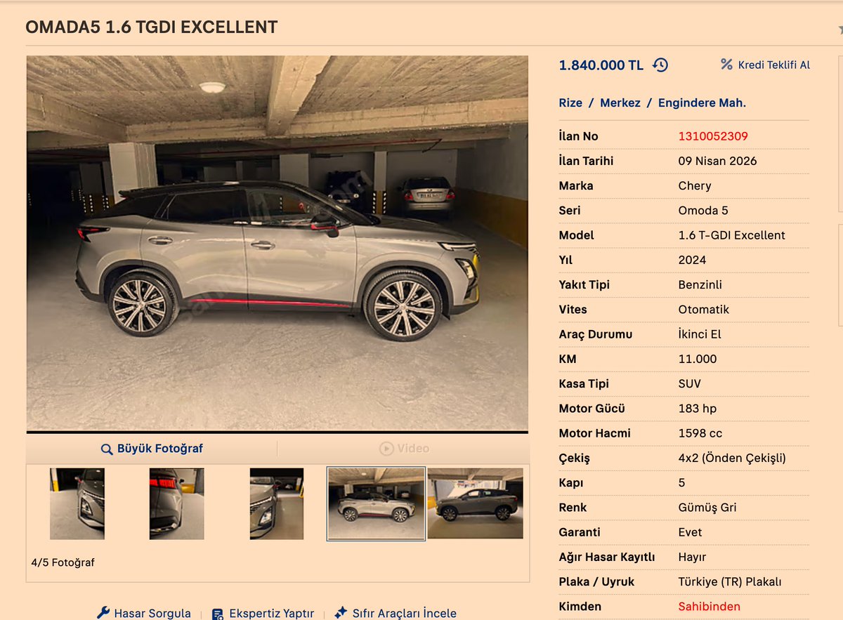Click the price history clock icon
This screenshot has height=620, width=843.
(660, 65)
